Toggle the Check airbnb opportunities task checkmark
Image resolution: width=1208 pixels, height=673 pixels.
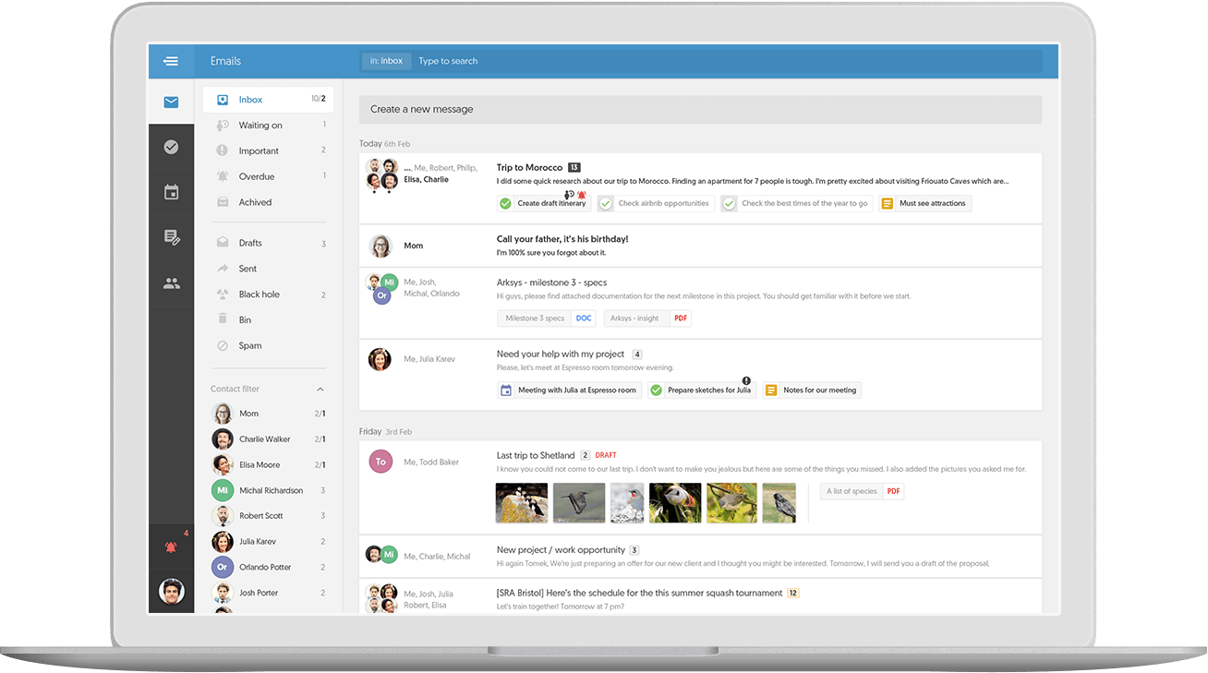606,203
